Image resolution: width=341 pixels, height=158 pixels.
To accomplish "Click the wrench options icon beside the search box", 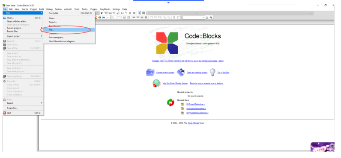I will click(211, 18).
